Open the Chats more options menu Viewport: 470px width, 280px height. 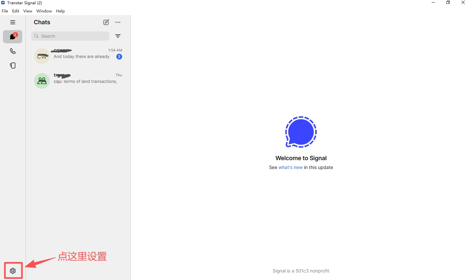coord(118,22)
